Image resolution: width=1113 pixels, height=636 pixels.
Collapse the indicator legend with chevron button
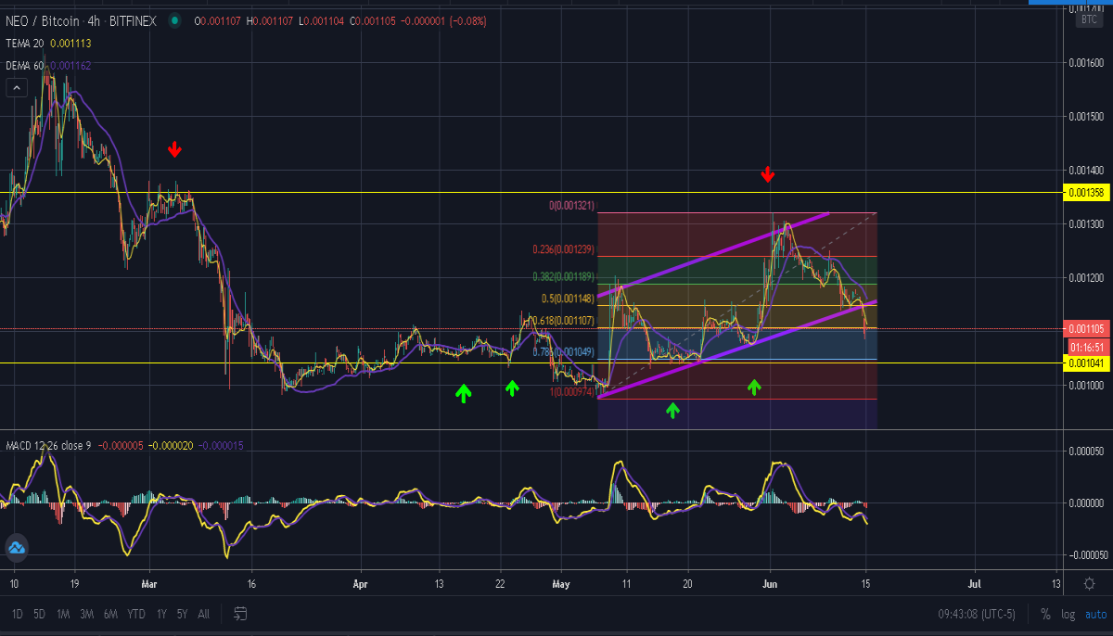click(x=16, y=88)
